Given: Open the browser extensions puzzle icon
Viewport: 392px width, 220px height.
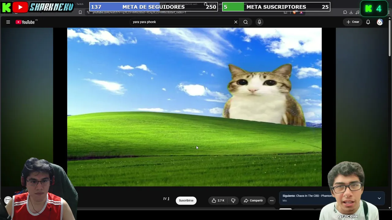Looking at the screenshot, I should pos(345,12).
